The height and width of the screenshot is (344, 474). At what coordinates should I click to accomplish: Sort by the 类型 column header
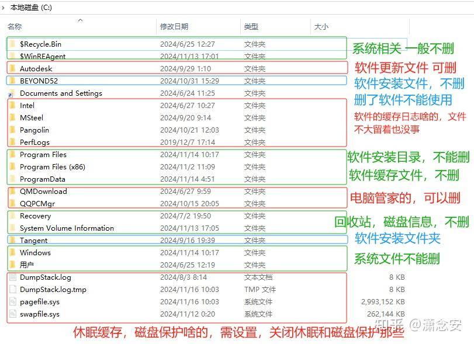coord(251,27)
